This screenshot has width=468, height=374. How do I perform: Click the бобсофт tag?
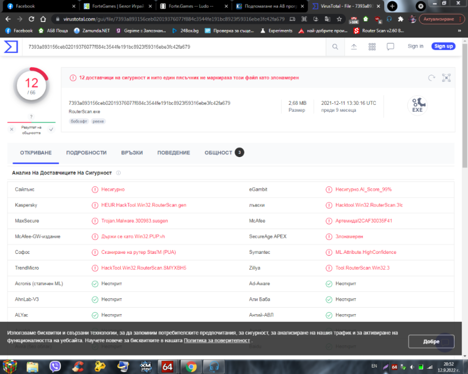tap(79, 121)
